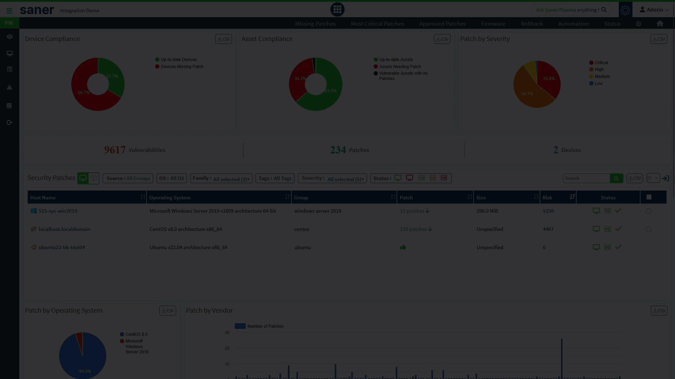Open the list reports sidebar icon
The image size is (675, 379).
coord(9,69)
